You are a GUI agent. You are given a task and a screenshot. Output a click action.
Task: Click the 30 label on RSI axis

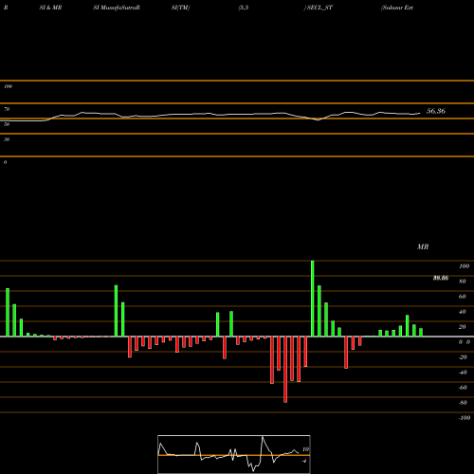click(7, 139)
